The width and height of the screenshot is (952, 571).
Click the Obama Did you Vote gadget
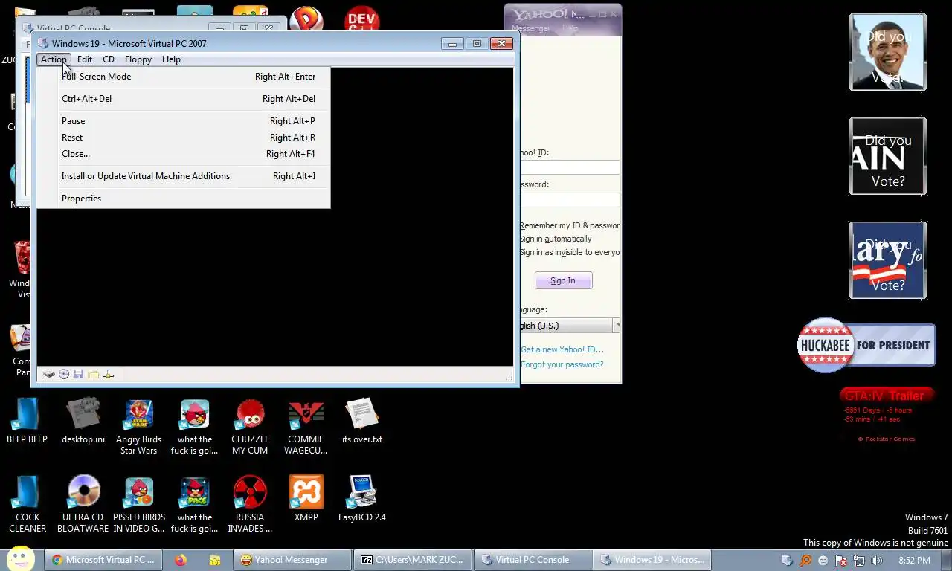click(888, 52)
